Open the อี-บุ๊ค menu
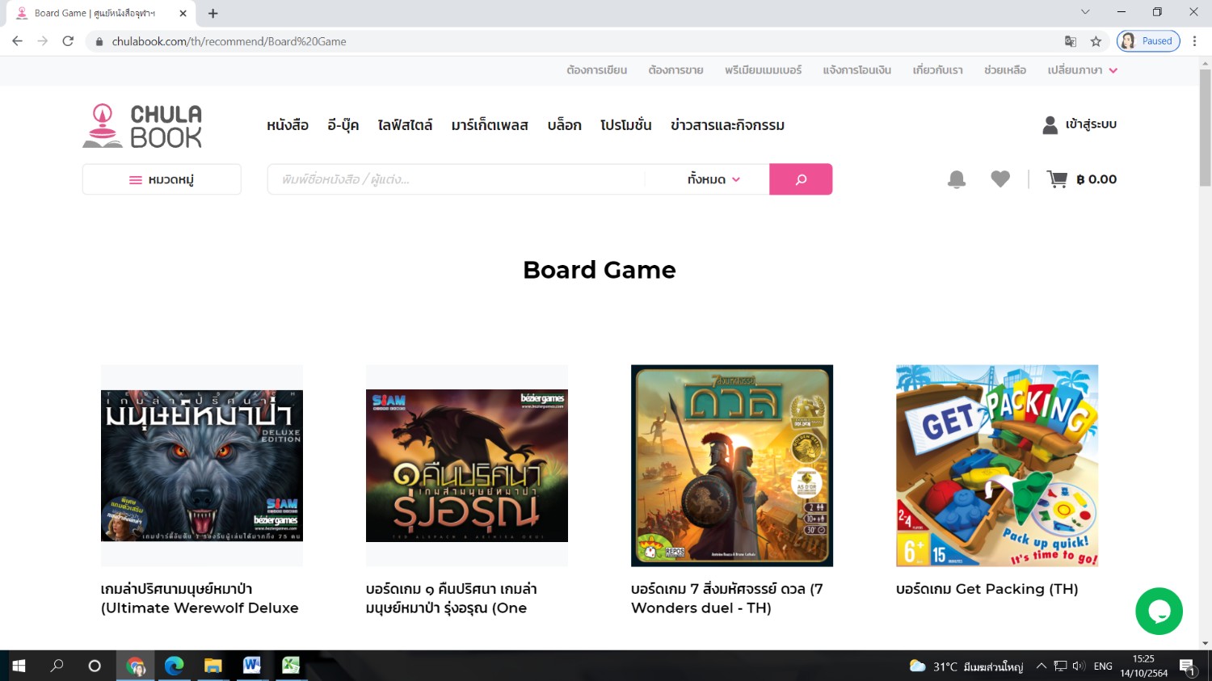1212x681 pixels. coord(343,125)
